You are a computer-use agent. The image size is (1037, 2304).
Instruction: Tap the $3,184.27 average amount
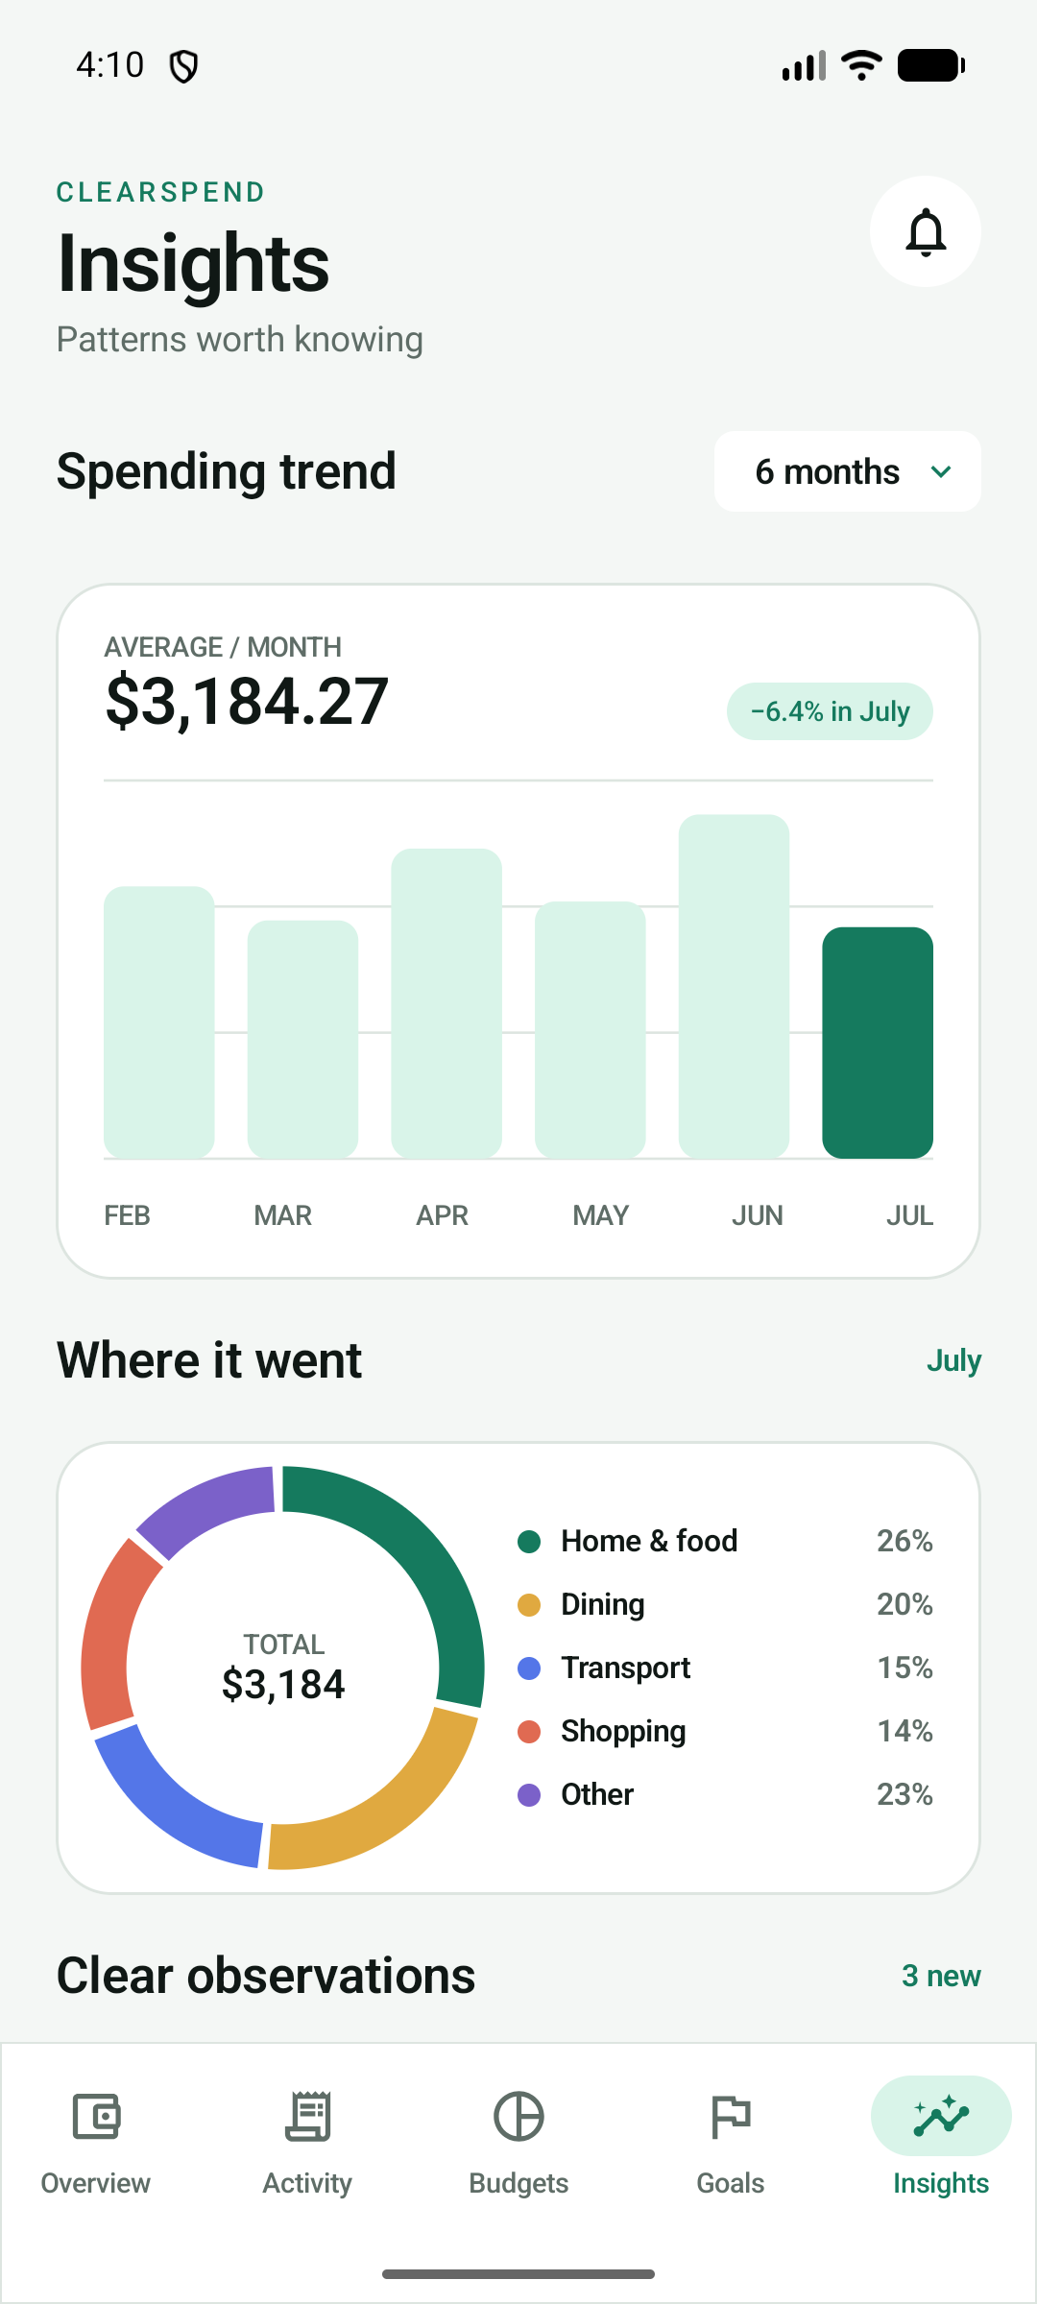[x=247, y=701]
